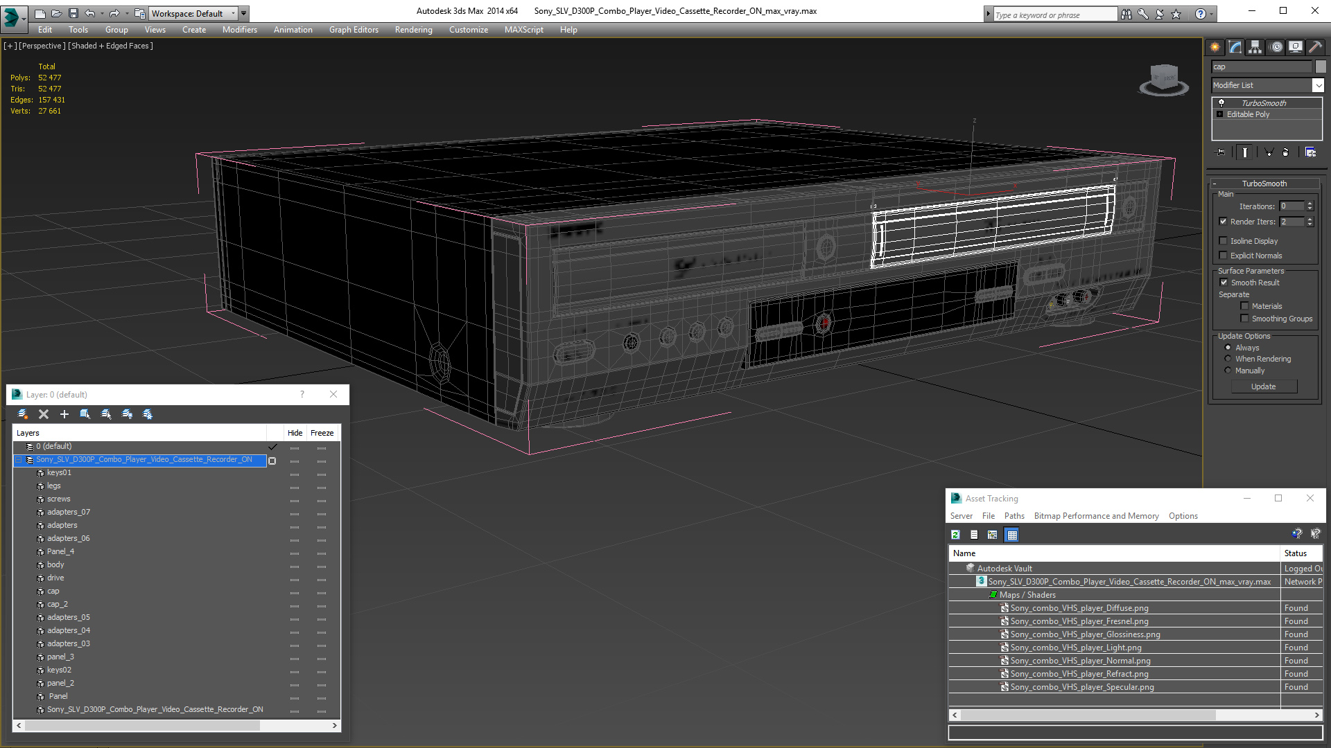
Task: Select the Manually update option
Action: pyautogui.click(x=1228, y=371)
